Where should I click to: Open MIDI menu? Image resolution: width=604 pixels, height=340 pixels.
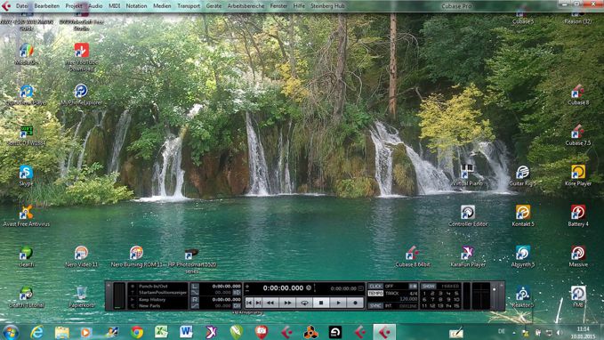click(x=114, y=6)
